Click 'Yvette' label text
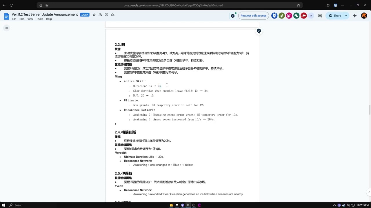 click(x=119, y=186)
